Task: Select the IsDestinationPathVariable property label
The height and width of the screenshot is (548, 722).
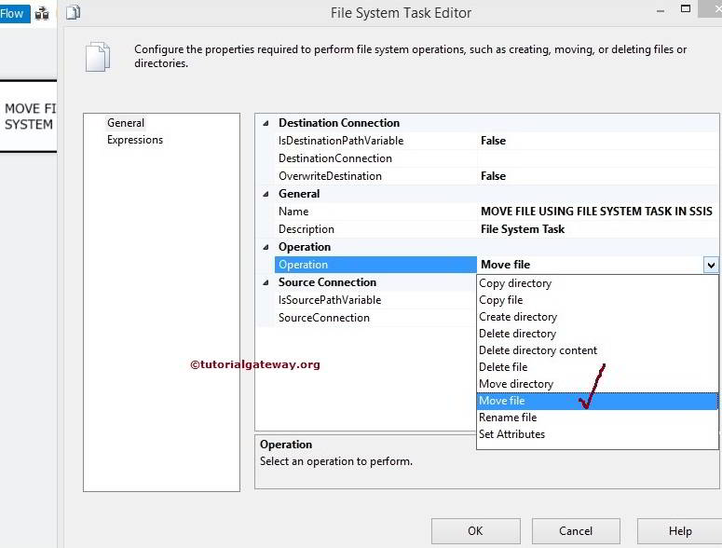Action: (341, 141)
